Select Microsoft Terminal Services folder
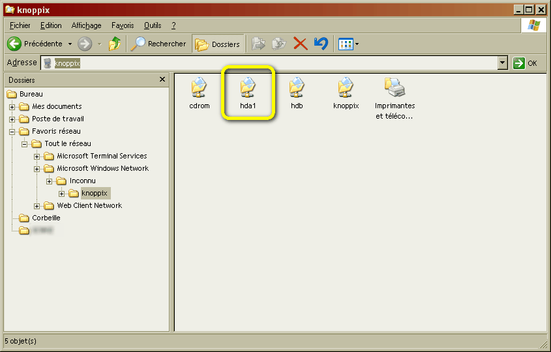The height and width of the screenshot is (352, 551). [x=102, y=156]
